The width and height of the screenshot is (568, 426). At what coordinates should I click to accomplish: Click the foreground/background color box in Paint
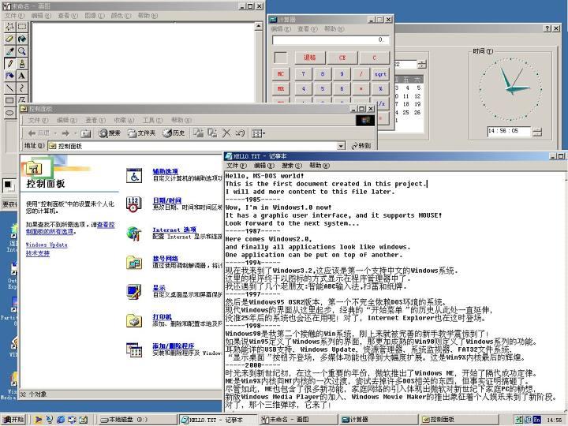pyautogui.click(x=9, y=185)
